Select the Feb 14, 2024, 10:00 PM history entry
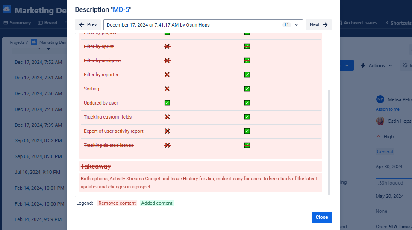Screen dimensions: 412x230 pyautogui.click(x=39, y=204)
